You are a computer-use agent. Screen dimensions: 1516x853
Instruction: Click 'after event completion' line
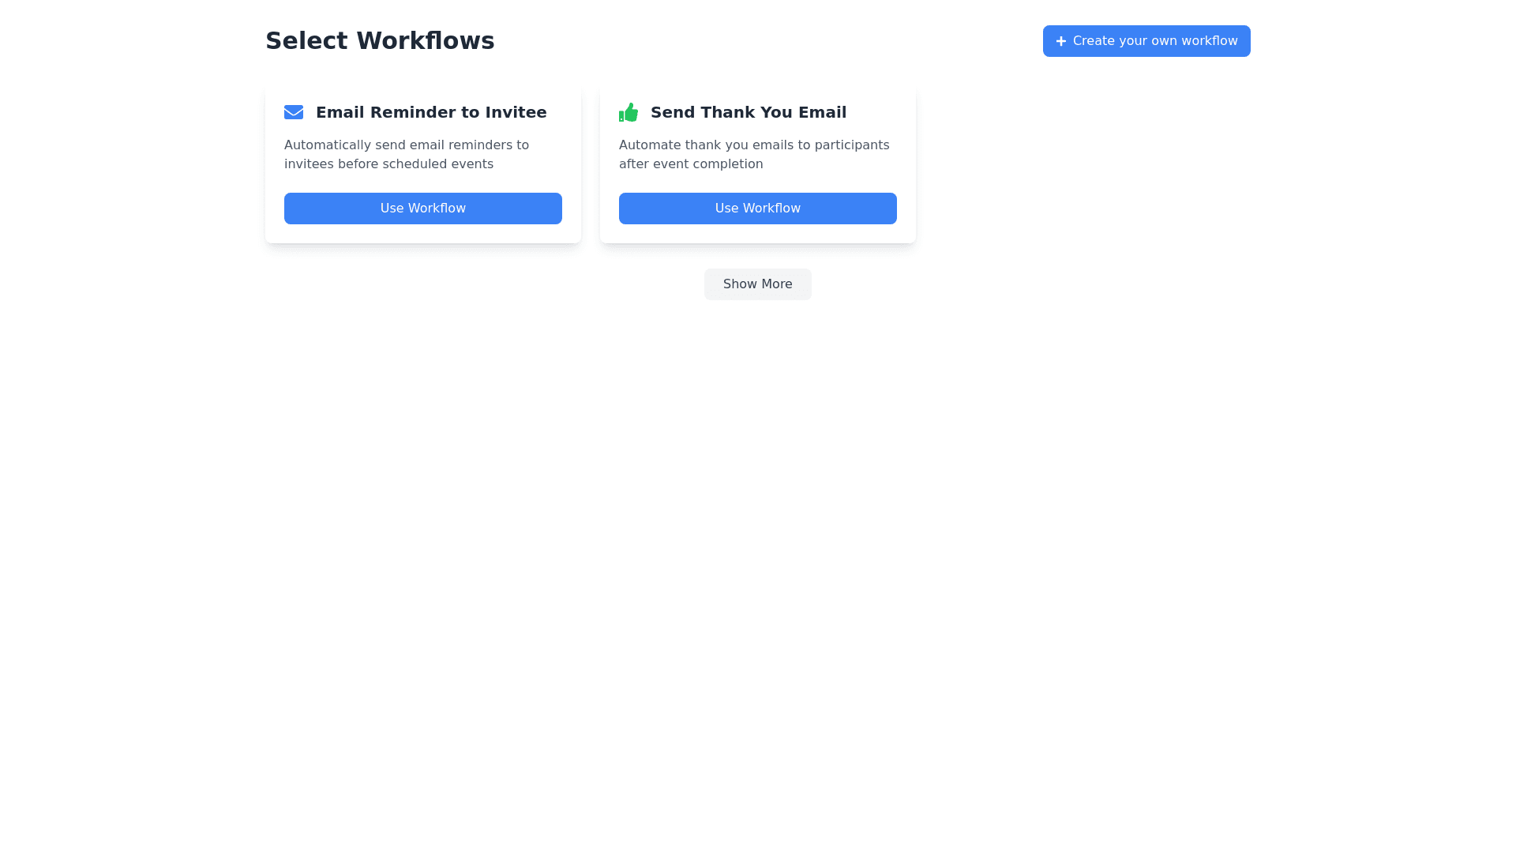tap(690, 164)
